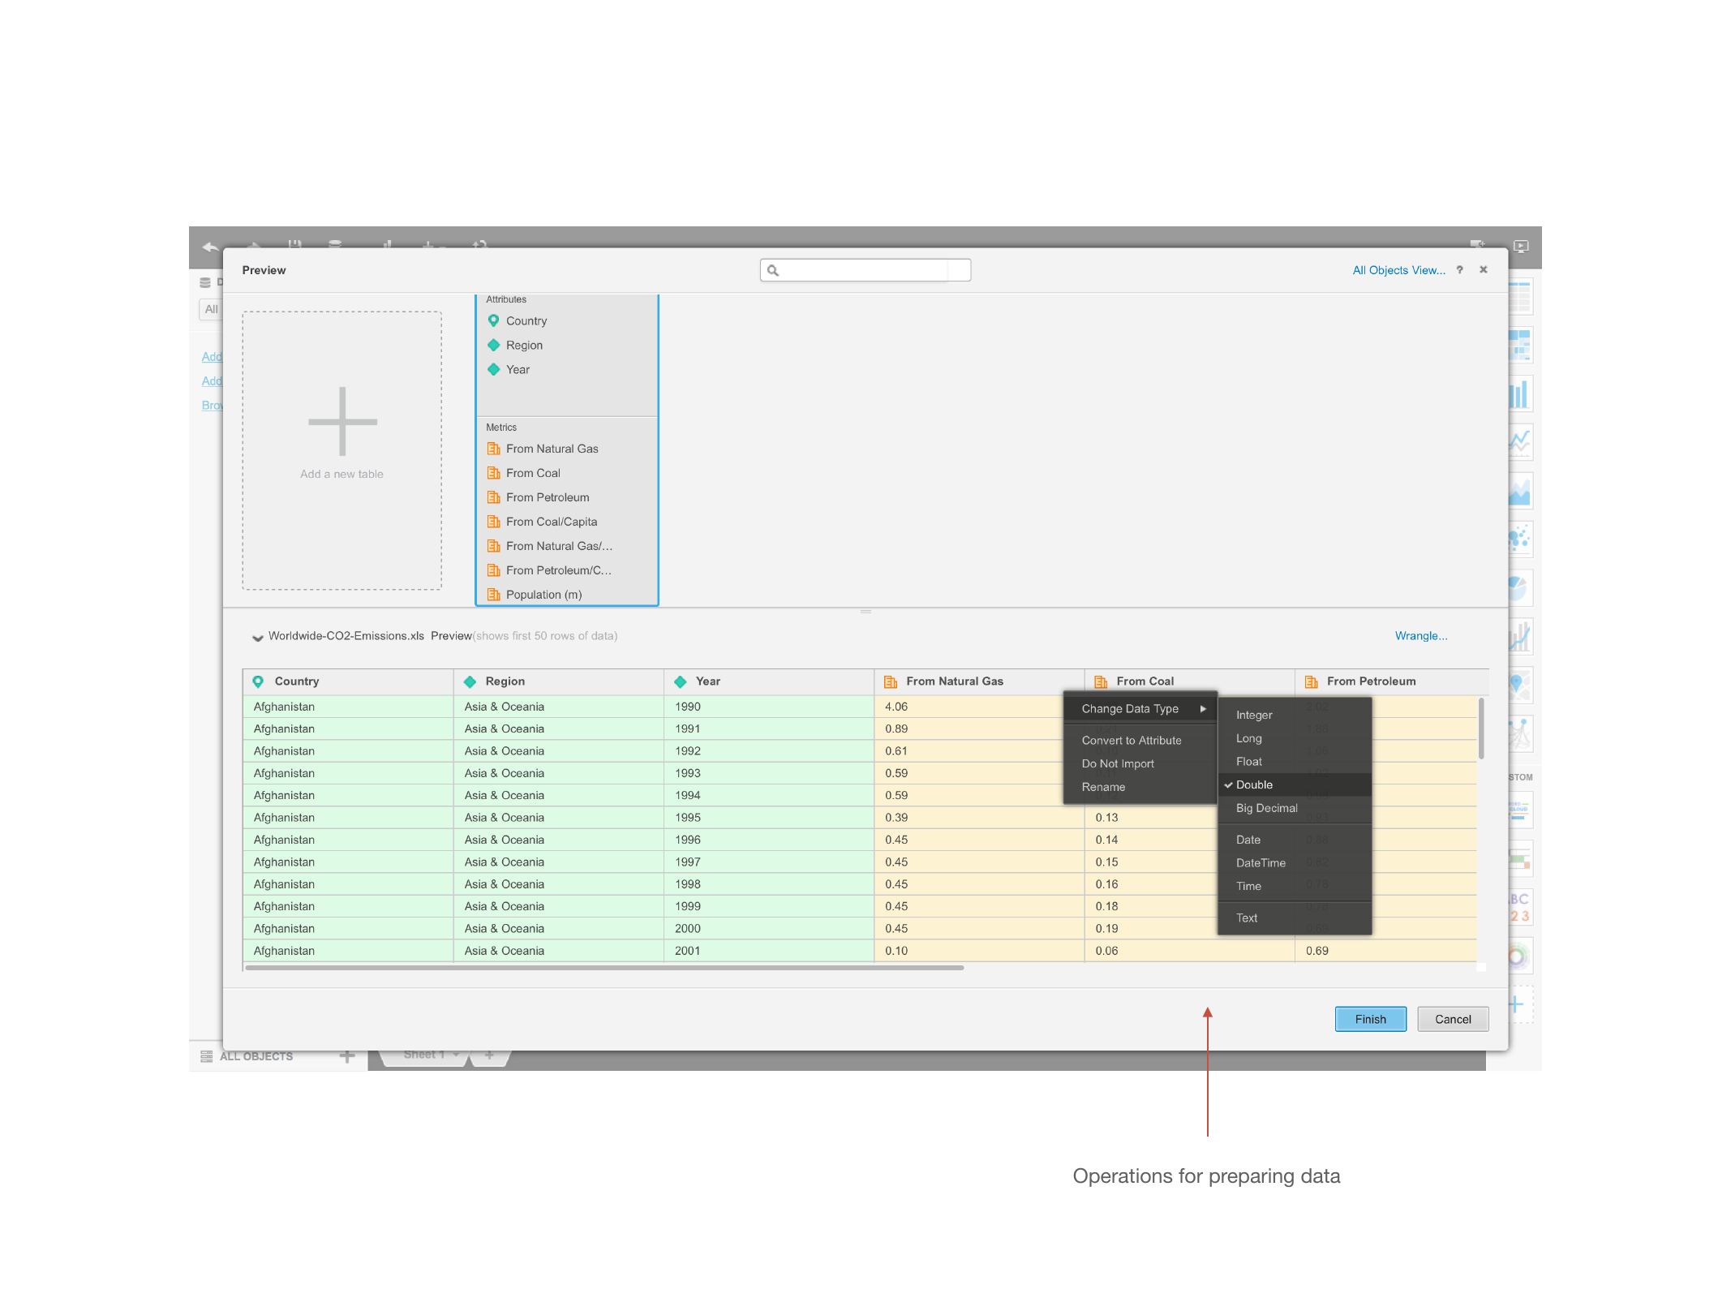Collapse the Worldwide-CO2-Emissions.xls preview chevron
This screenshot has height=1298, width=1731.
pyautogui.click(x=257, y=638)
